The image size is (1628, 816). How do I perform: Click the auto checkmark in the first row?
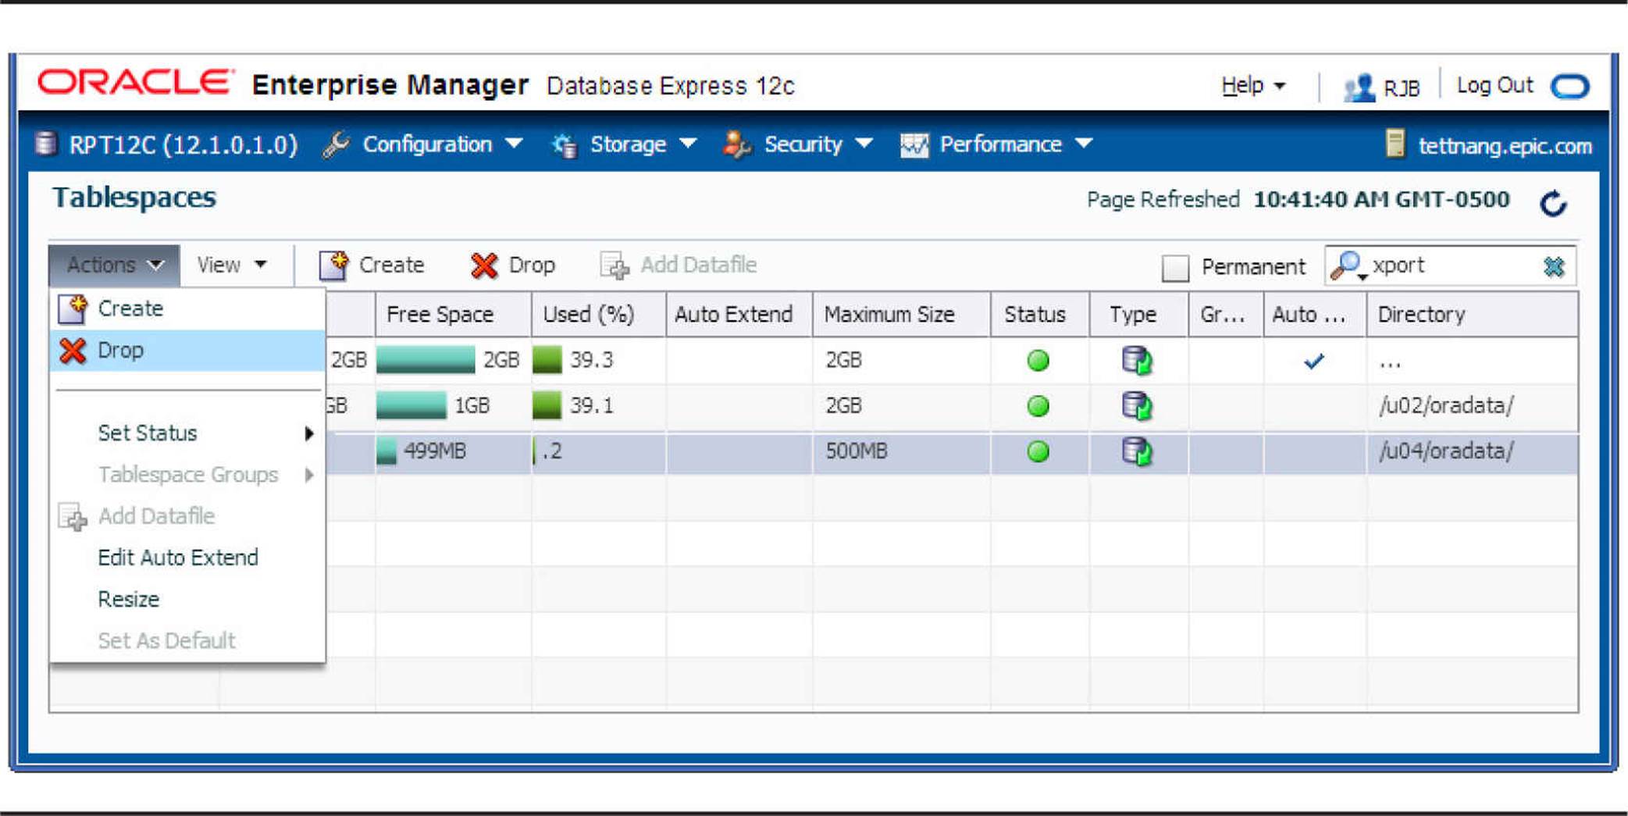(x=1314, y=361)
